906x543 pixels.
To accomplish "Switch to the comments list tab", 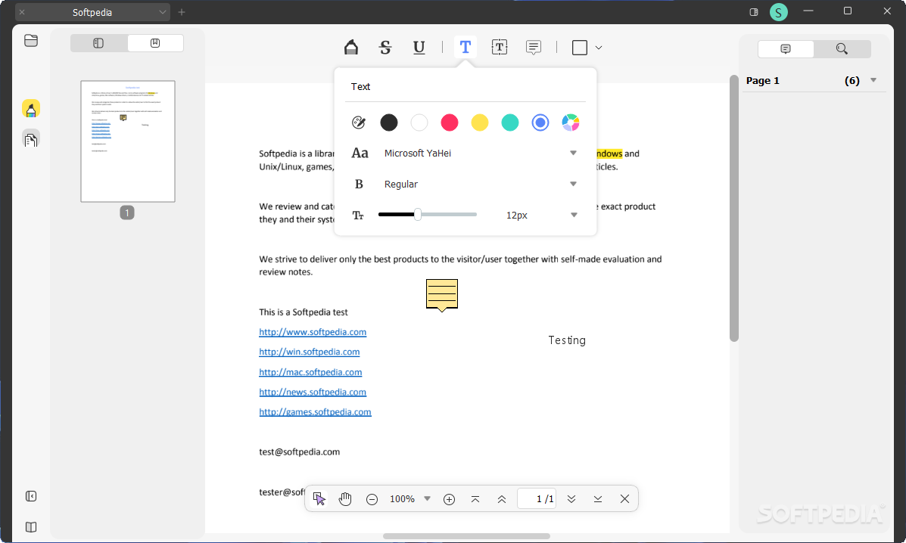I will point(785,49).
